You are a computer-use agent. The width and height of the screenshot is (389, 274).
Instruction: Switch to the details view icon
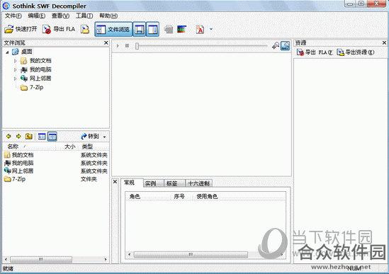click(52, 137)
